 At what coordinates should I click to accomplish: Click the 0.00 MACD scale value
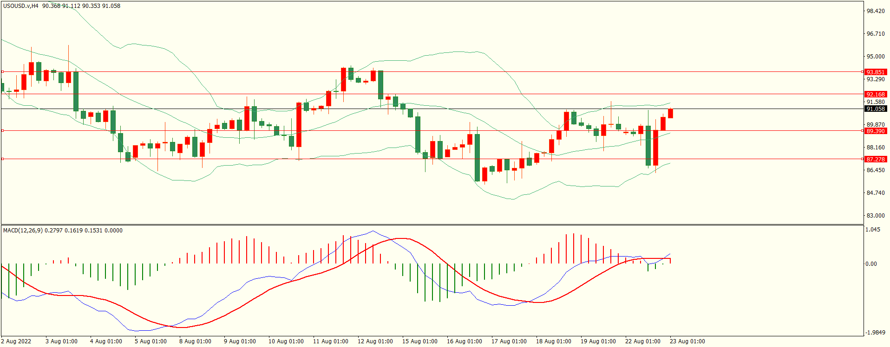[x=871, y=264]
